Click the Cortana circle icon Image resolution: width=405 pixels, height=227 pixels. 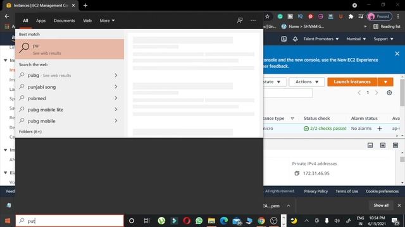coord(132,221)
